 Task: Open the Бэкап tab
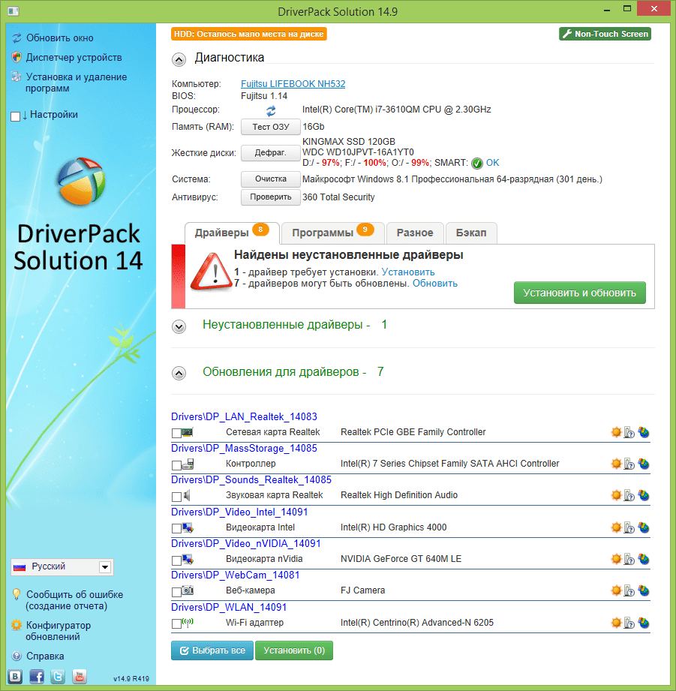[471, 233]
